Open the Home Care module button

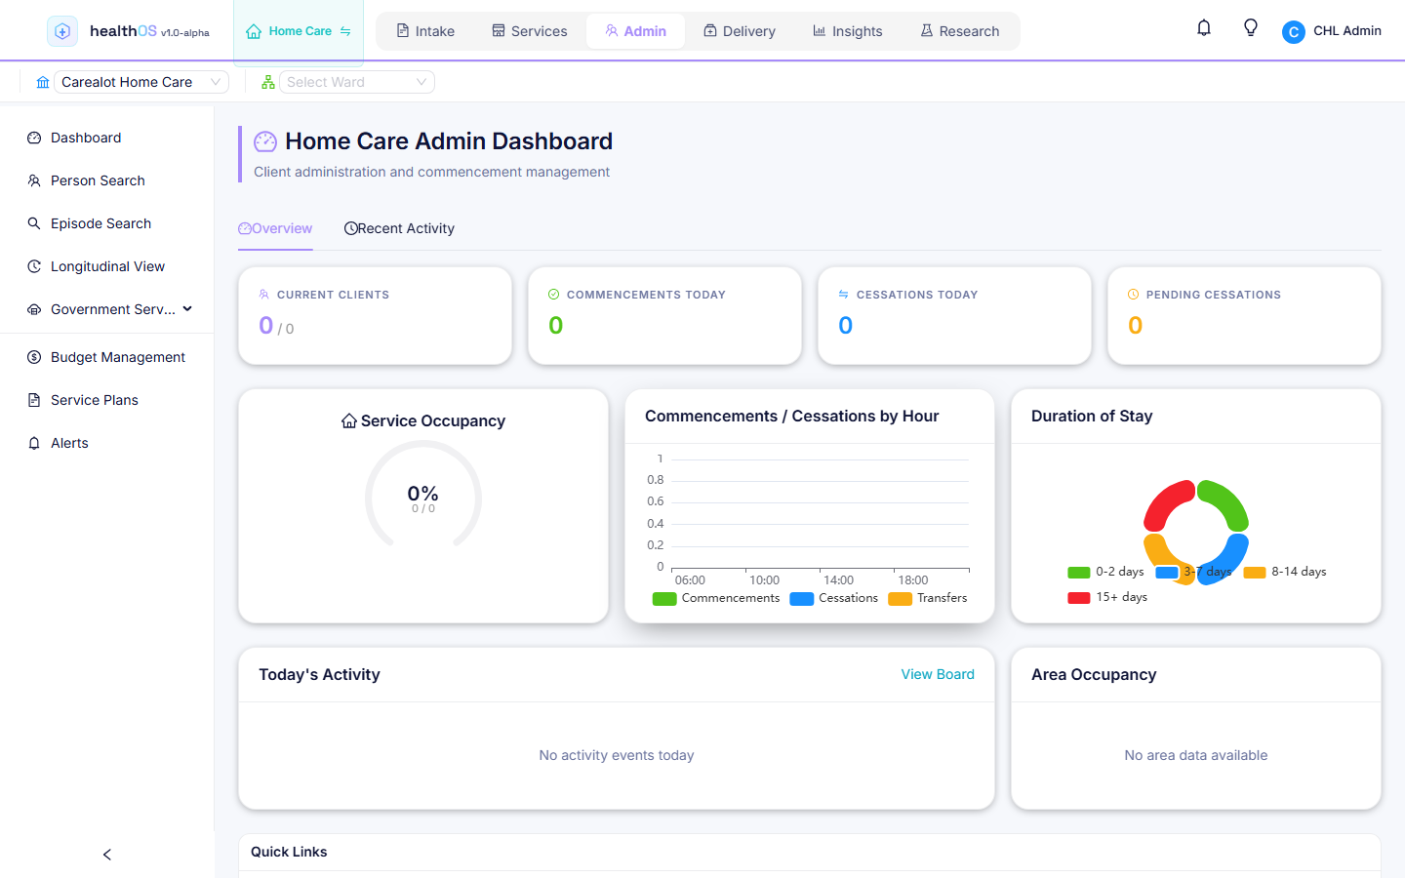click(299, 31)
